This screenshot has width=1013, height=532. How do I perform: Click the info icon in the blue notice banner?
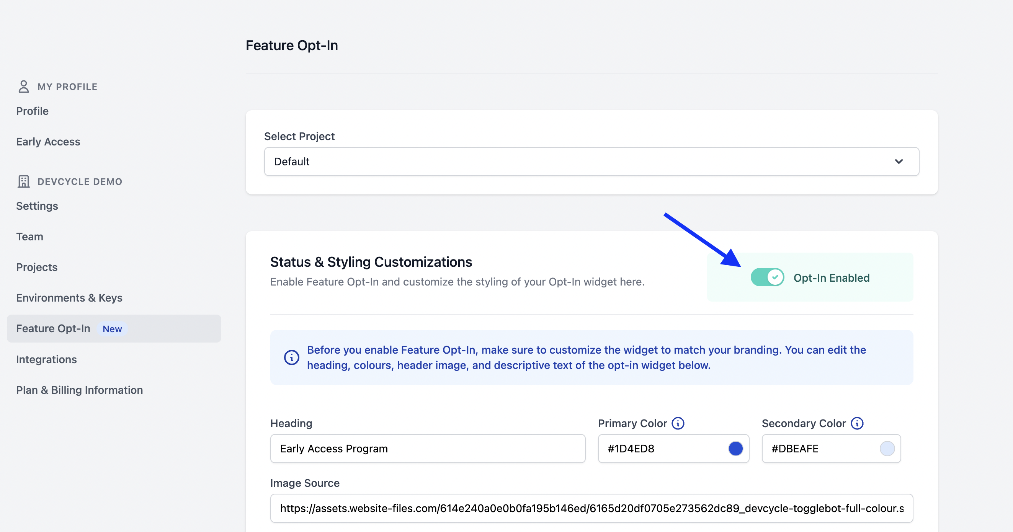click(x=291, y=357)
